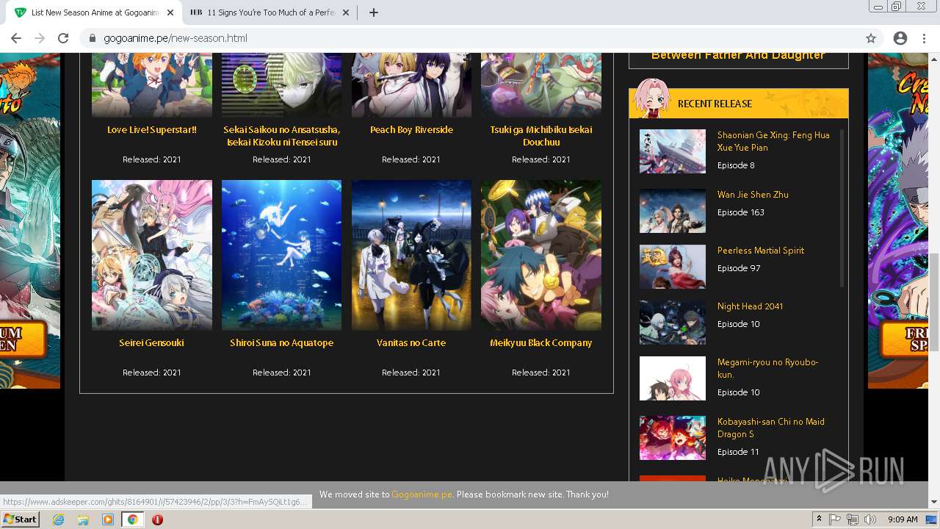Screen dimensions: 940x529
Task: Close the Gogoanime tab
Action: [x=170, y=12]
